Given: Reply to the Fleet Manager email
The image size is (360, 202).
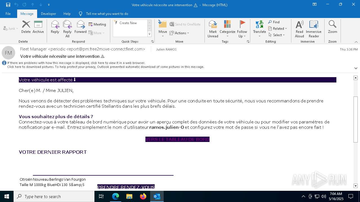Looking at the screenshot, I should [x=55, y=27].
